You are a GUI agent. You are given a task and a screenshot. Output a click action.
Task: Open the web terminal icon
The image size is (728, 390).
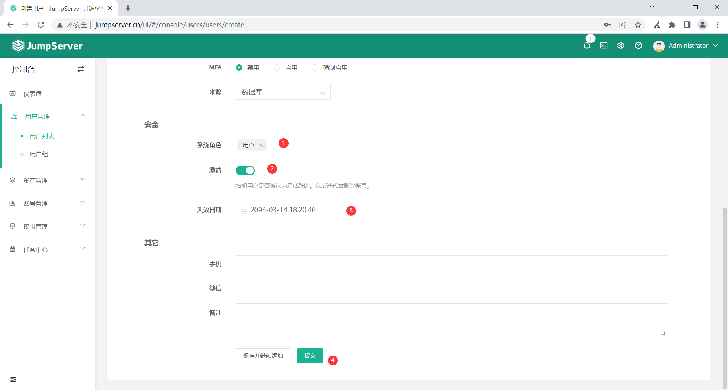(604, 46)
